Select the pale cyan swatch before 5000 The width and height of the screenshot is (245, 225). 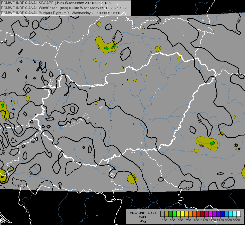pyautogui.click(x=235, y=214)
